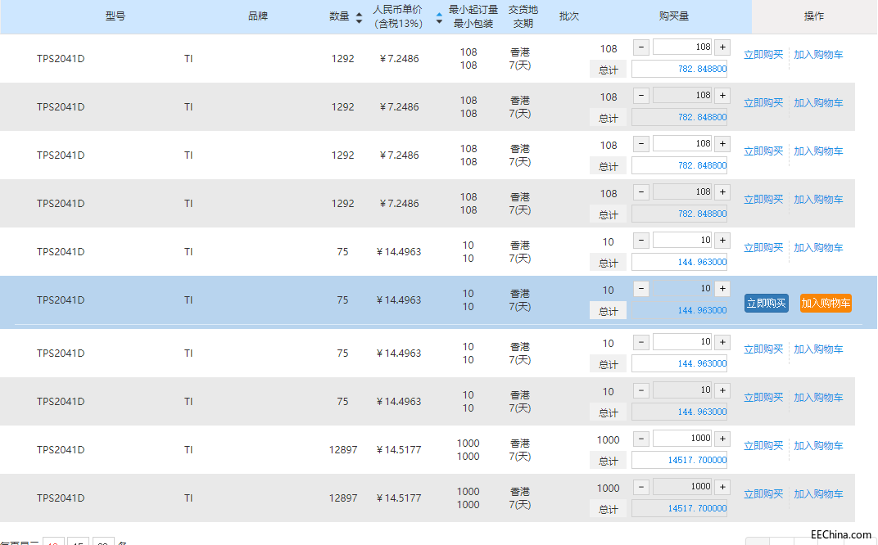Click 加入购物车 link in first table row
The image size is (878, 545).
[818, 54]
